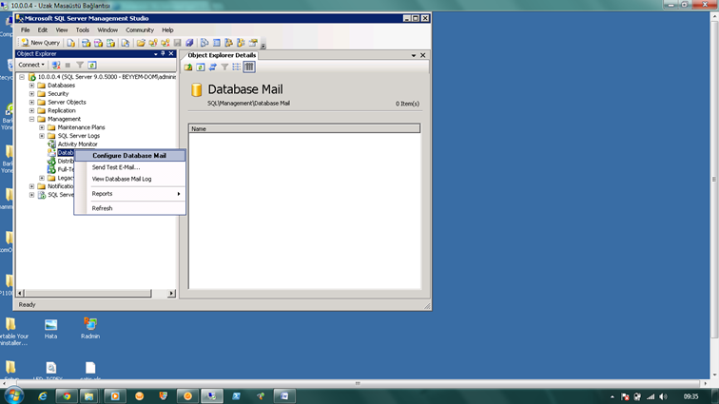
Task: Open the Object Explorer Details tab list dropdown
Action: pos(414,55)
